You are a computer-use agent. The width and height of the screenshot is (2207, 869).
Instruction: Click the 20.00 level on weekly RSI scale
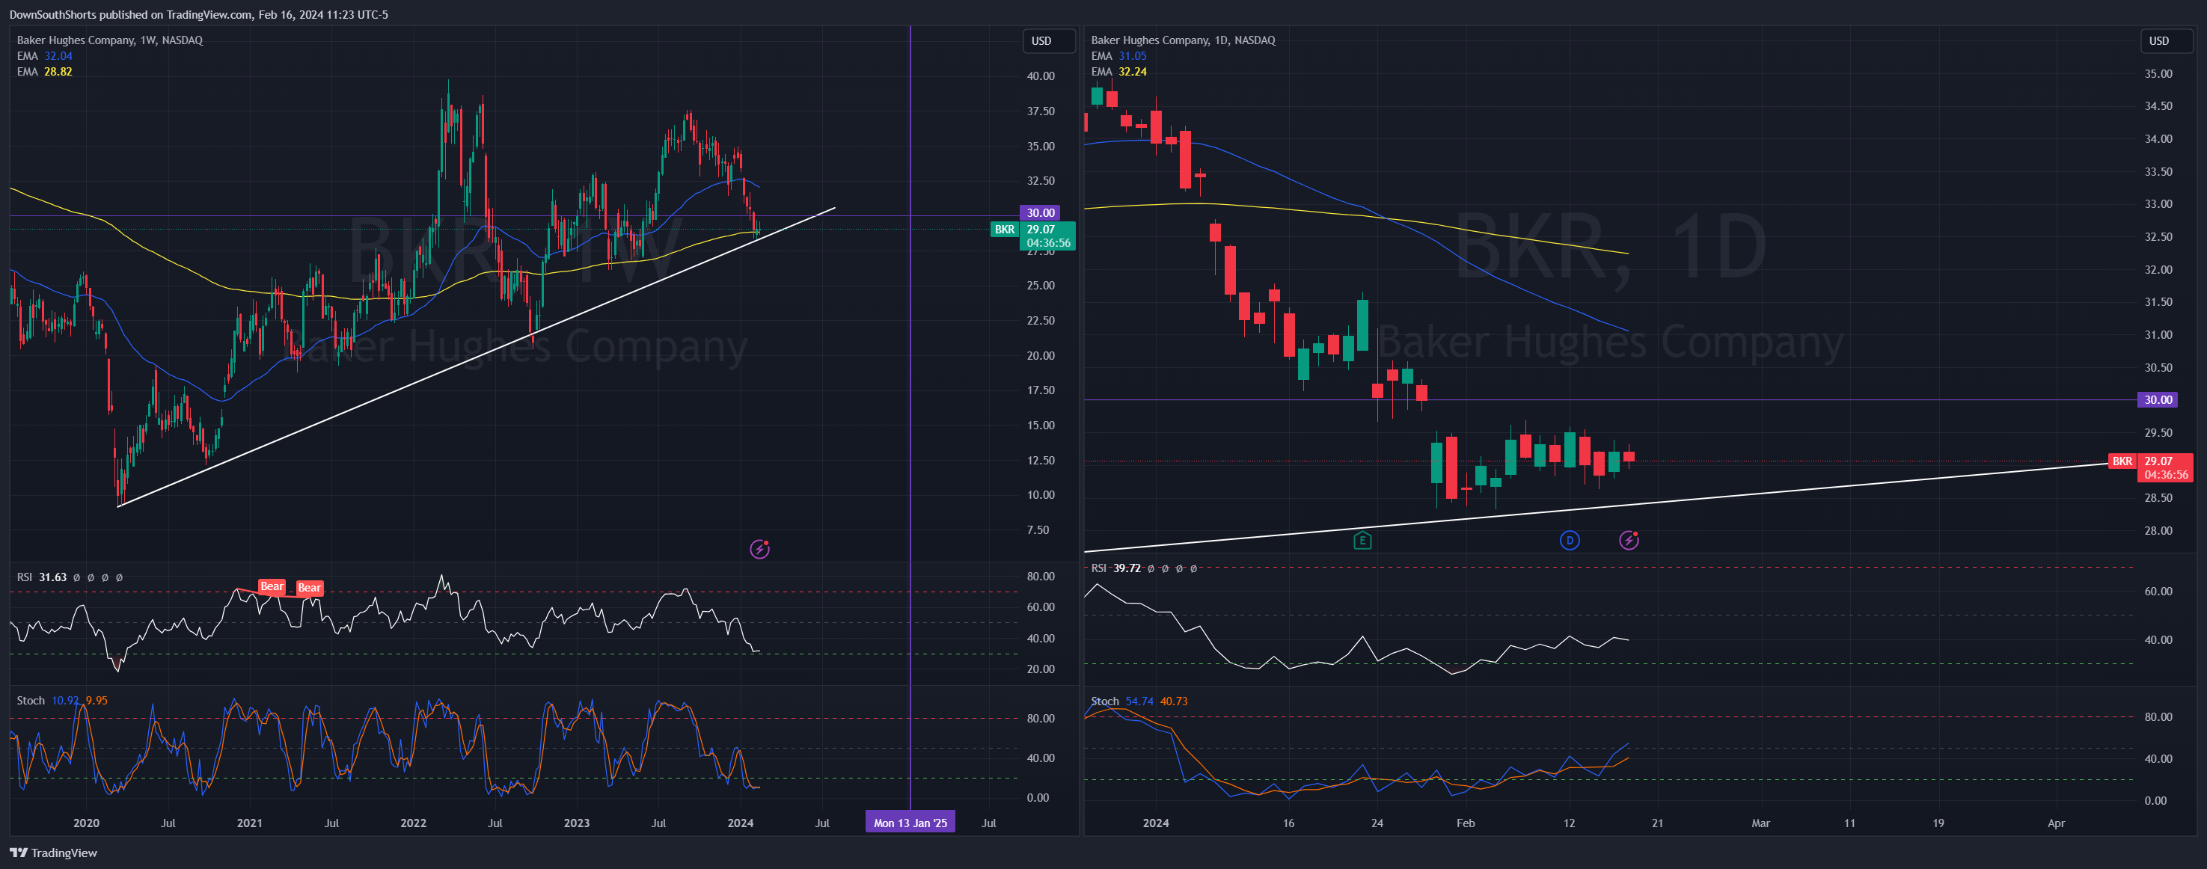pos(1041,669)
